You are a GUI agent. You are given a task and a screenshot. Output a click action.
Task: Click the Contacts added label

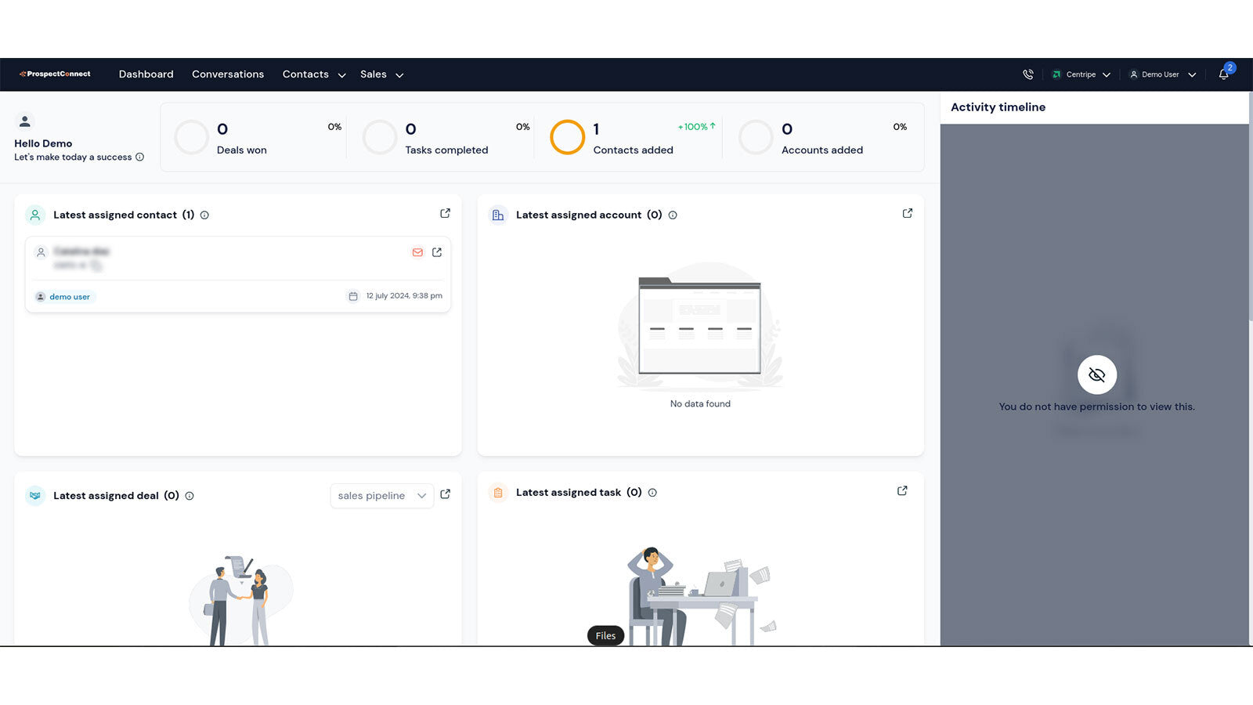(x=634, y=150)
